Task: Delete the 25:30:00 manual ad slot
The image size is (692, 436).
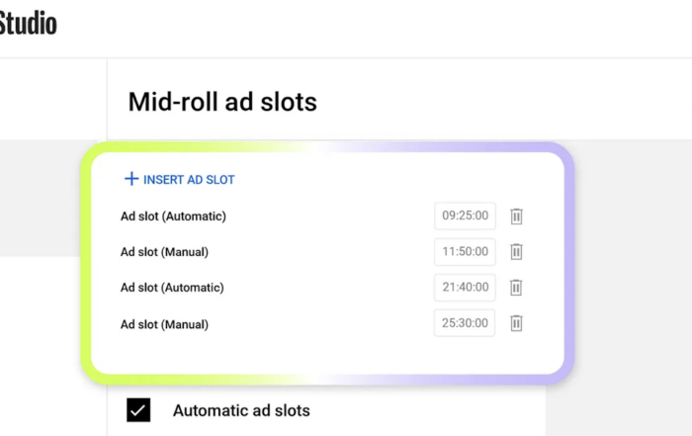Action: point(516,323)
